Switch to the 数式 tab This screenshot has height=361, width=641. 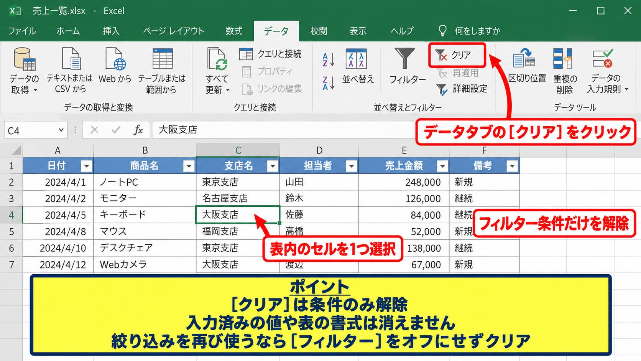234,31
